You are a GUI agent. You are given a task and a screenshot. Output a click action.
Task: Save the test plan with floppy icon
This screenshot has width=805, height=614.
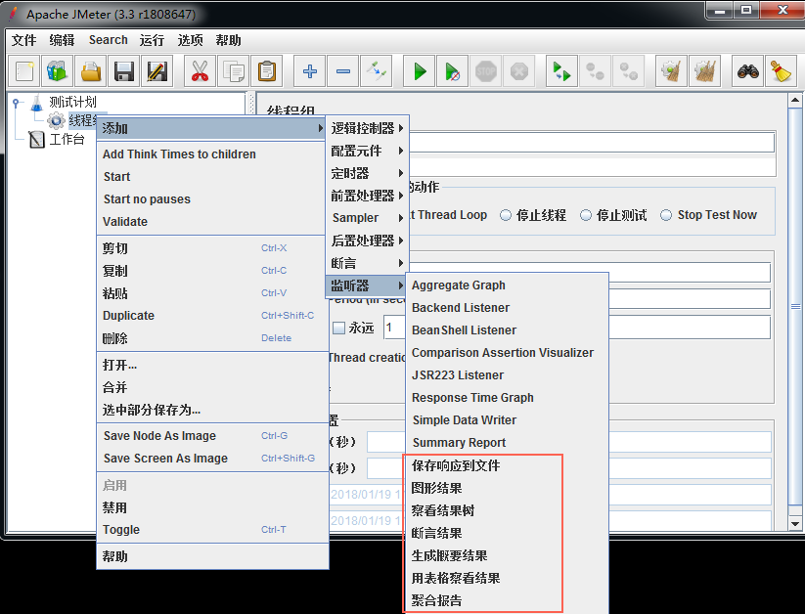(123, 71)
